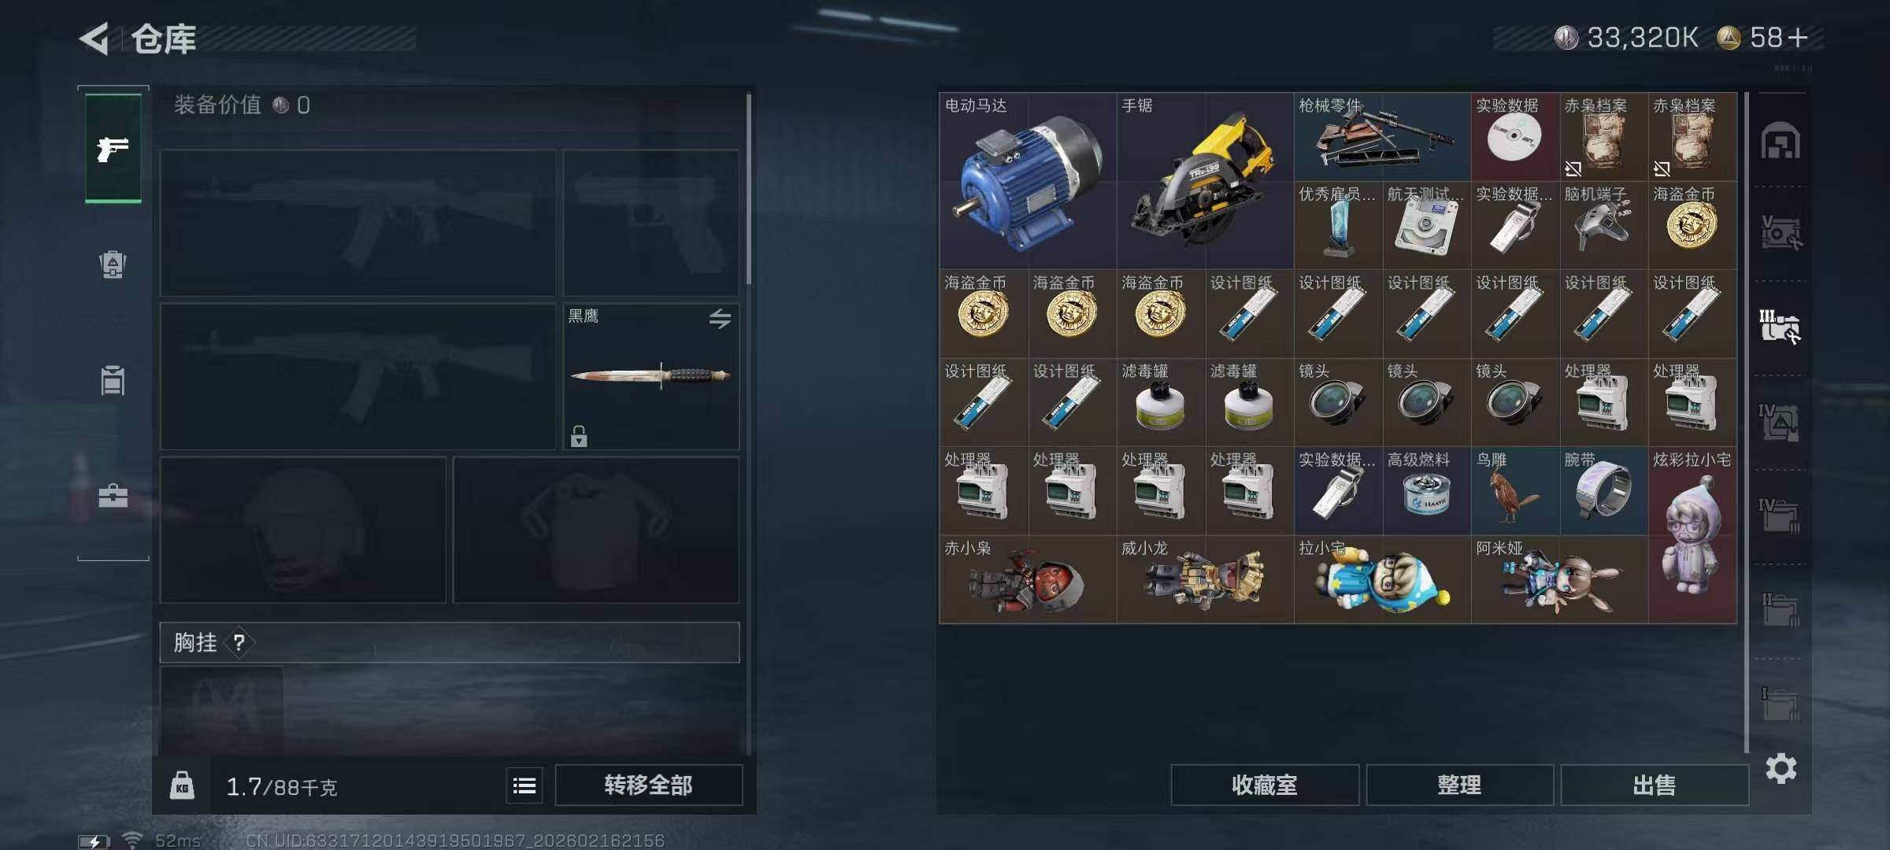Open the 收藏室 collection room
Viewport: 1890px width, 850px height.
[x=1264, y=785]
